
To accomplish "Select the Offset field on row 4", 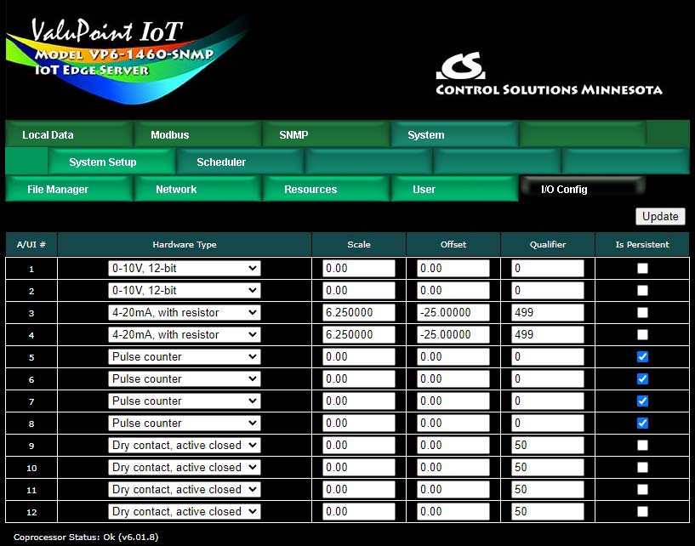I will tap(453, 334).
